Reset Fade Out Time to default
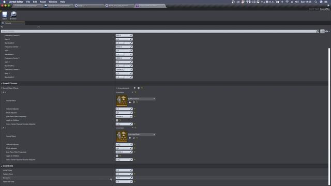 point(134,181)
